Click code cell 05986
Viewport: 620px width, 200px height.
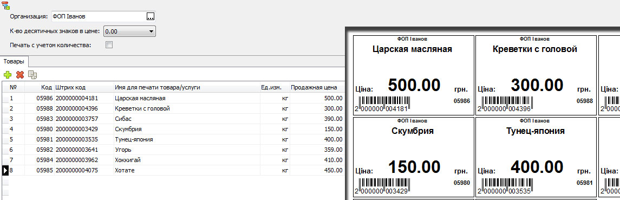39,98
